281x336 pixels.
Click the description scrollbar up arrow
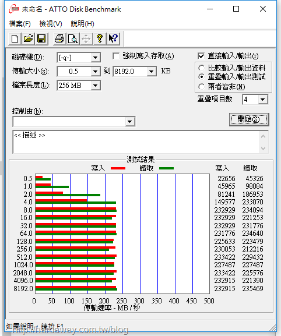point(264,136)
